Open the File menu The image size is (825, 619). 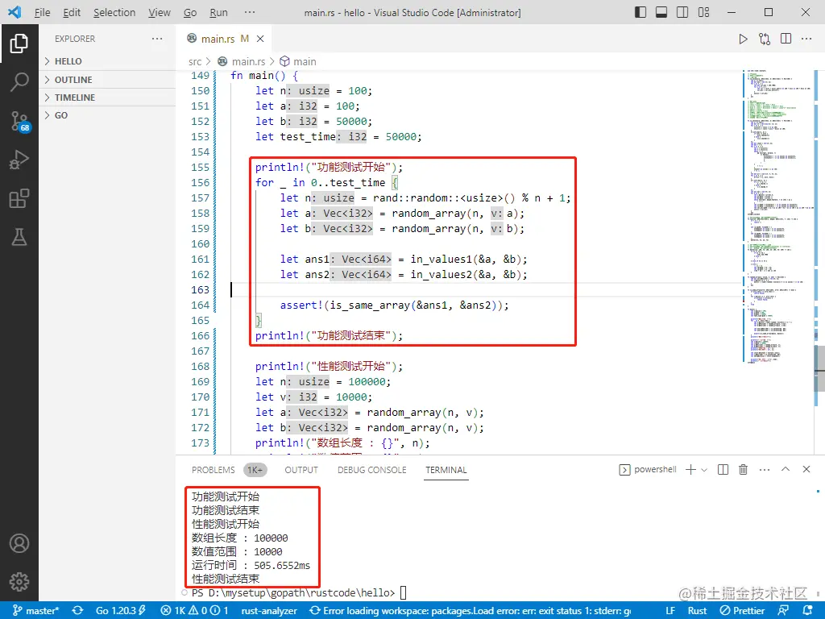[x=42, y=12]
